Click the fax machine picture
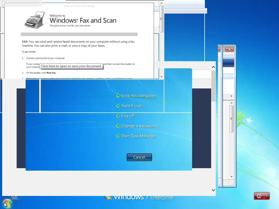 tap(35, 20)
